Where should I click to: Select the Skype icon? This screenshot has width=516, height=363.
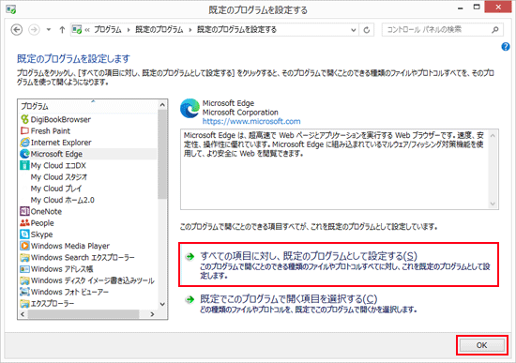click(24, 234)
